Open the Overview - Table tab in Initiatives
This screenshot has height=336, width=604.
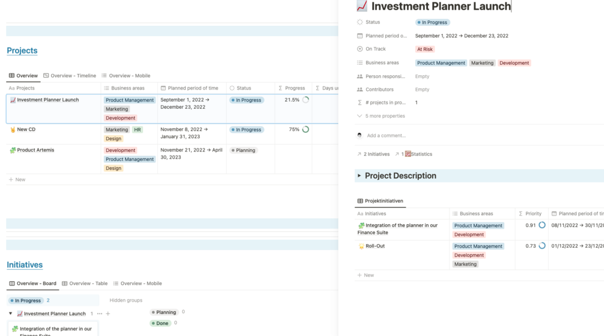(x=85, y=284)
